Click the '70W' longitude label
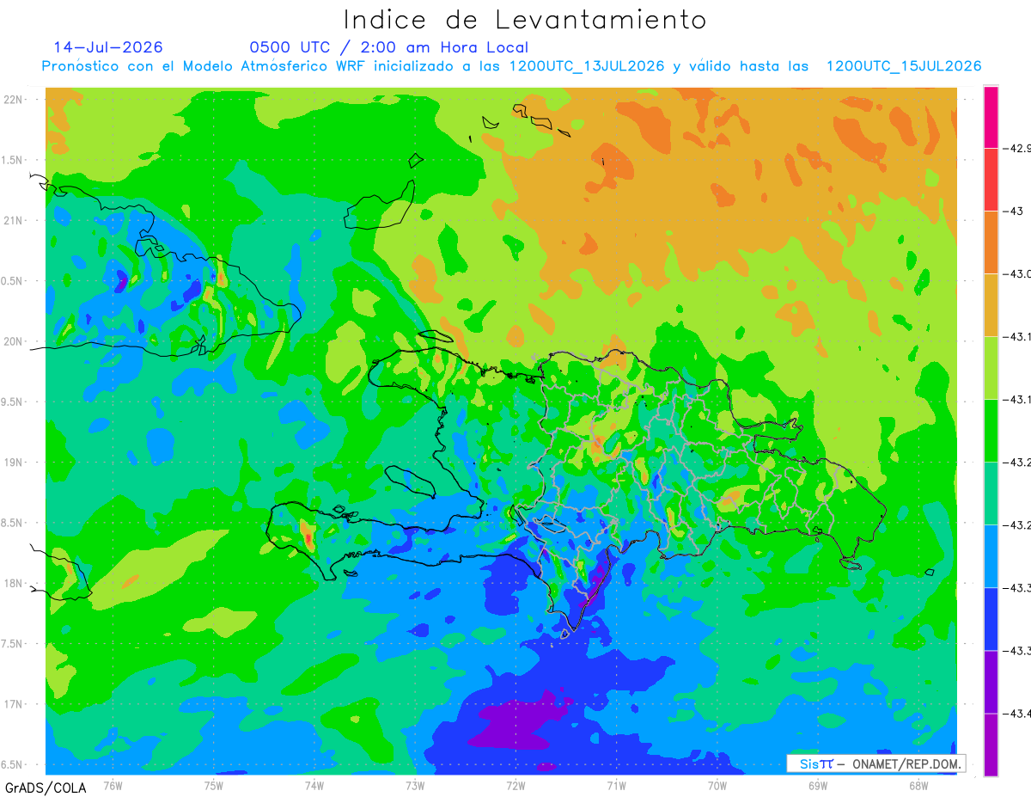This screenshot has width=1031, height=797. (x=717, y=786)
